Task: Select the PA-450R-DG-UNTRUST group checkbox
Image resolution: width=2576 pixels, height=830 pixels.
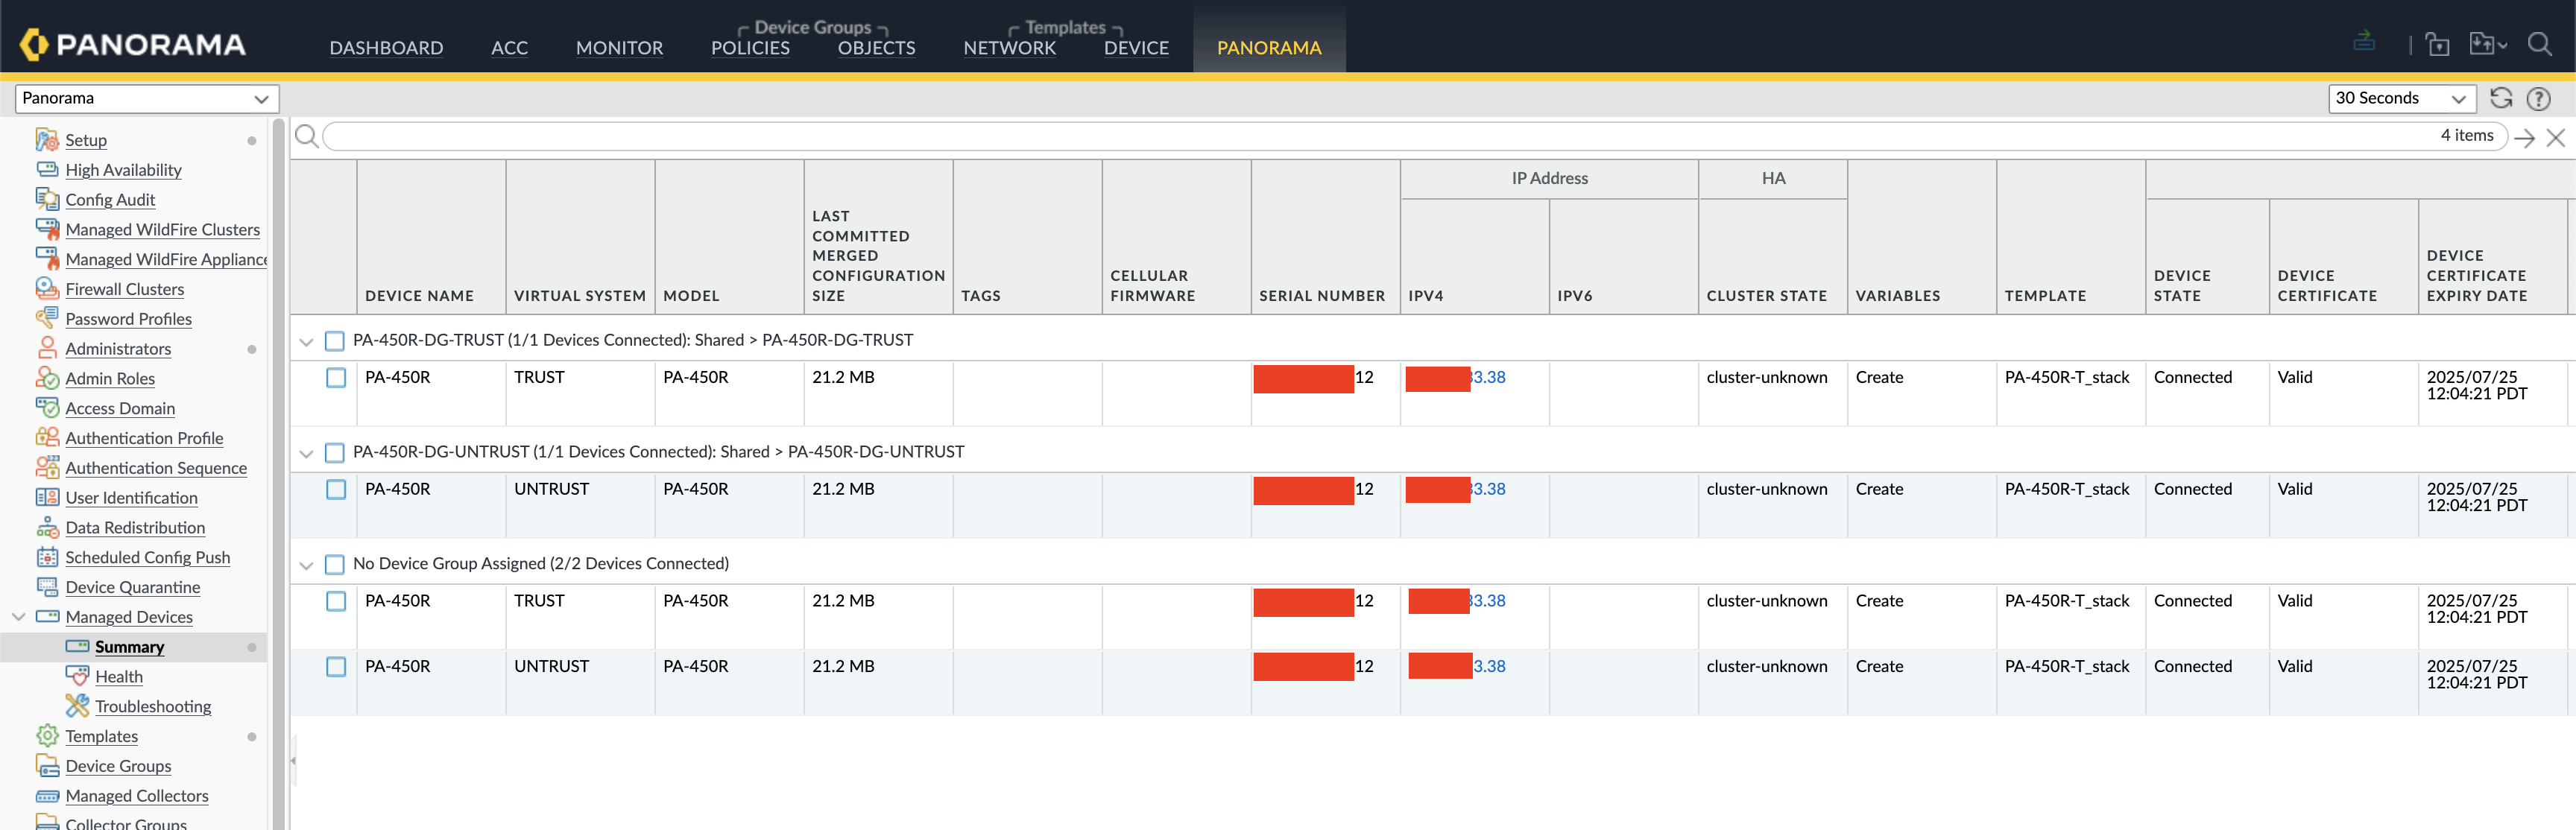Action: tap(335, 452)
